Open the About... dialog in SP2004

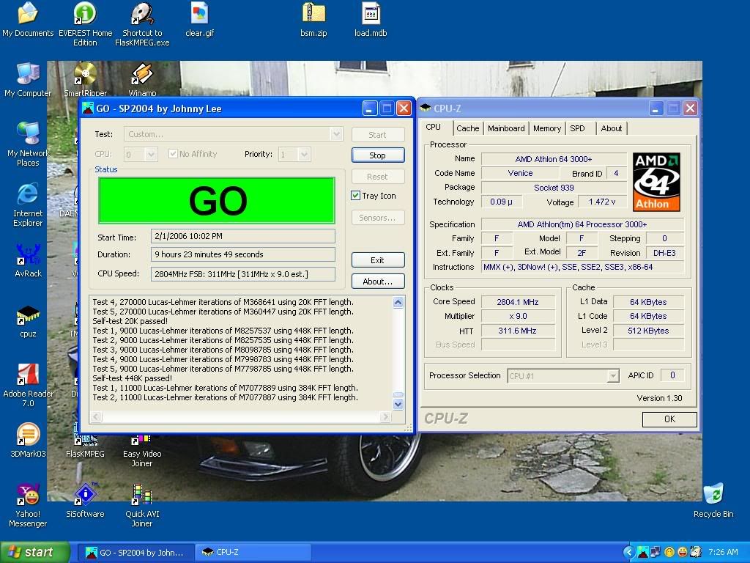point(378,281)
